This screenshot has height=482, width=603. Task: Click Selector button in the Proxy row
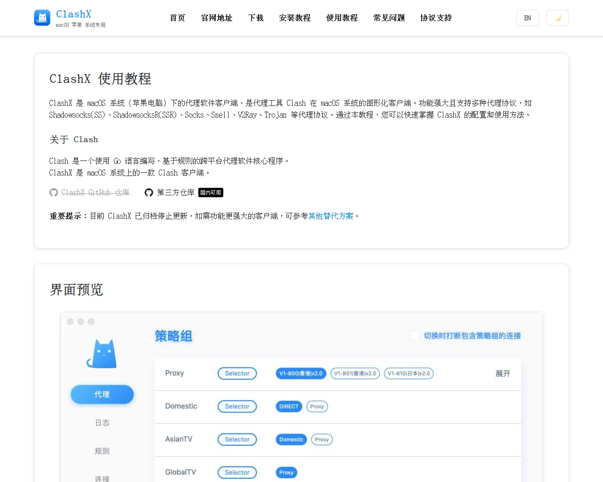237,373
